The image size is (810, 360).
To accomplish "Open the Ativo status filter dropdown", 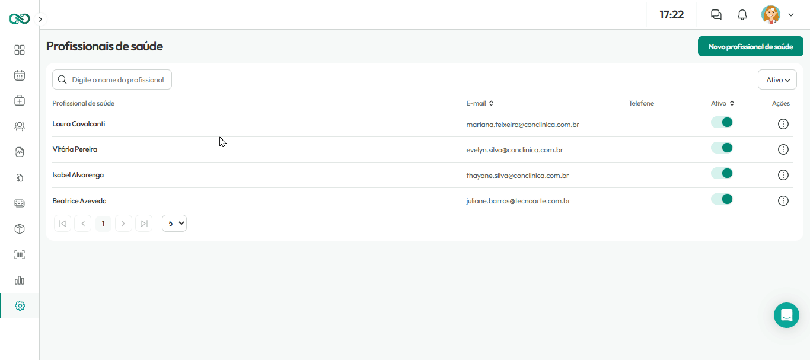I will point(777,79).
